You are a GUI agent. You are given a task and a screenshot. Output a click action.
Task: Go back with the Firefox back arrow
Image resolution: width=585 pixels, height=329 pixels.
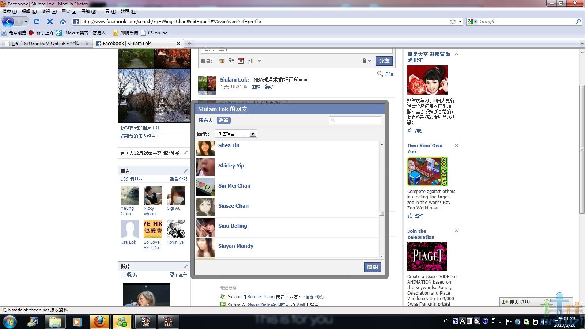[8, 22]
